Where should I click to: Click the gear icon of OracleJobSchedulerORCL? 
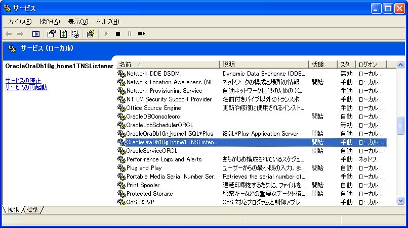[x=121, y=125]
